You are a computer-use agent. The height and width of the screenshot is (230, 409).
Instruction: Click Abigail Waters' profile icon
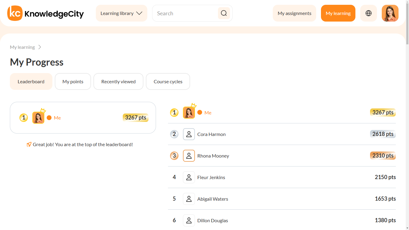pyautogui.click(x=189, y=199)
